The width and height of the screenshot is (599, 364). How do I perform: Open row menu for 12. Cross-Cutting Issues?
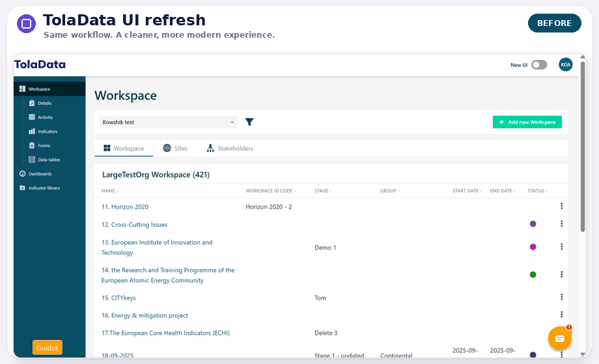tap(561, 224)
